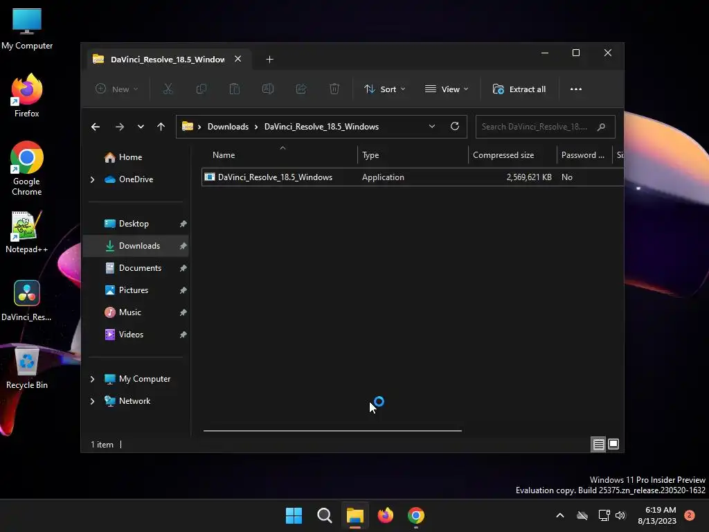Switch to details view layout icon
This screenshot has height=532, width=709.
click(598, 444)
